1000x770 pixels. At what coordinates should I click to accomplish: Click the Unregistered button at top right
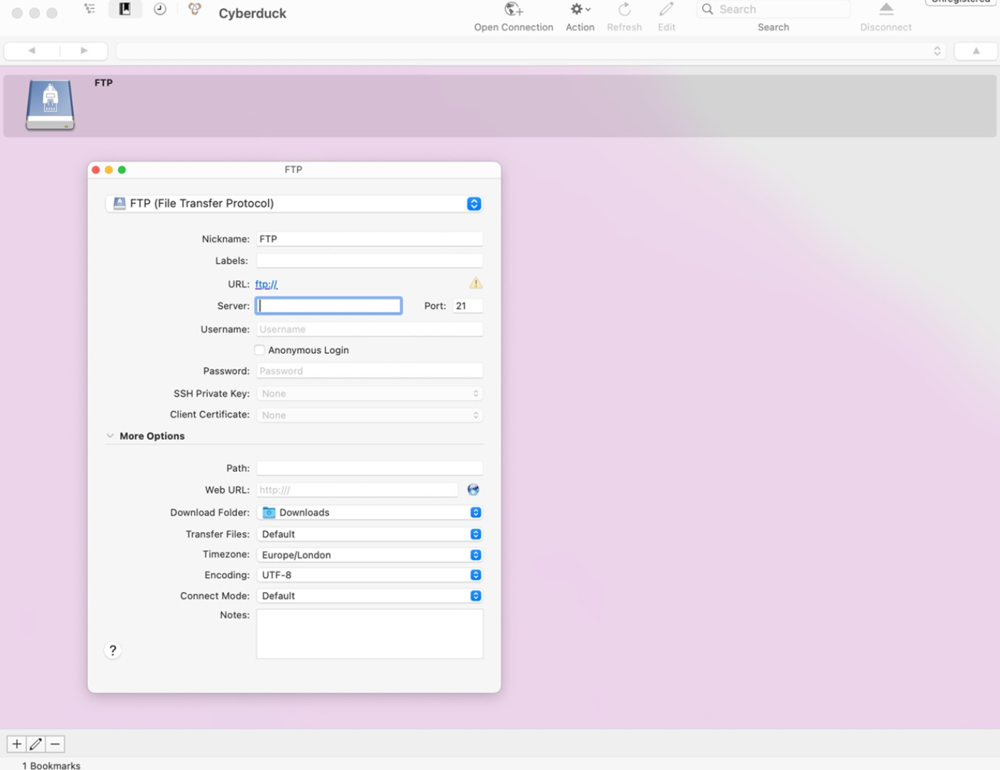click(961, 2)
